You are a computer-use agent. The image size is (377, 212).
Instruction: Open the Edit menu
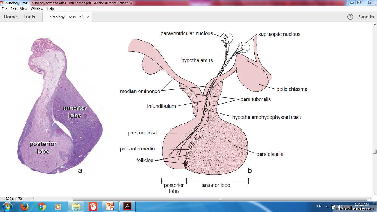tap(14, 9)
